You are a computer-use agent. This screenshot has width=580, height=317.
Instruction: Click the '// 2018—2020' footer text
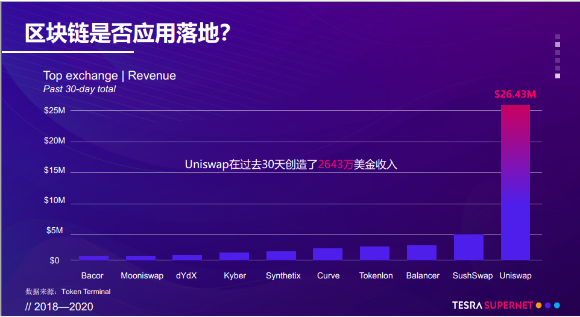59,307
